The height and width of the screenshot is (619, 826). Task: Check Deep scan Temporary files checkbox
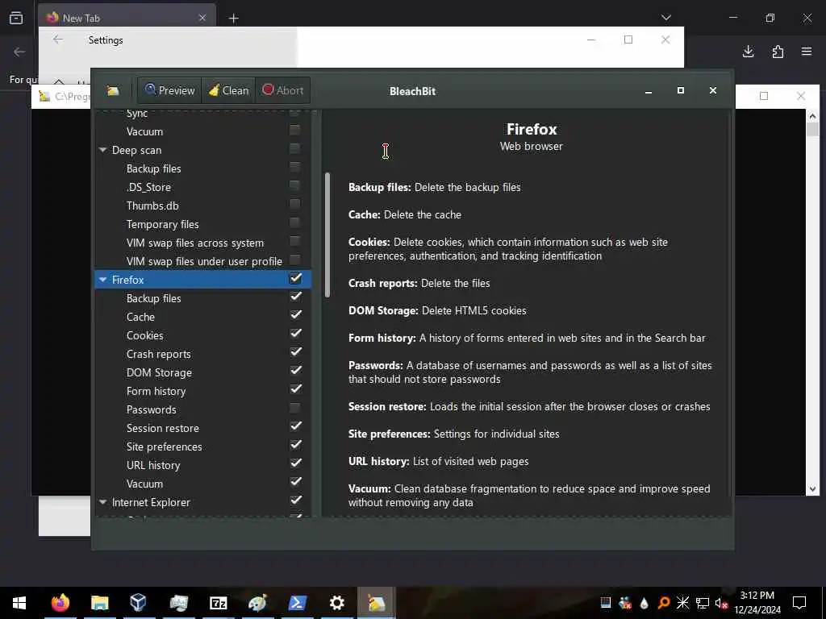click(295, 223)
